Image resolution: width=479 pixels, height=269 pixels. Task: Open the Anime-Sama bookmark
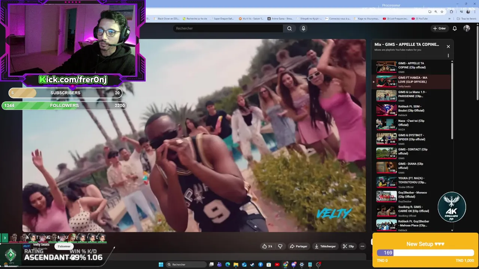point(280,19)
